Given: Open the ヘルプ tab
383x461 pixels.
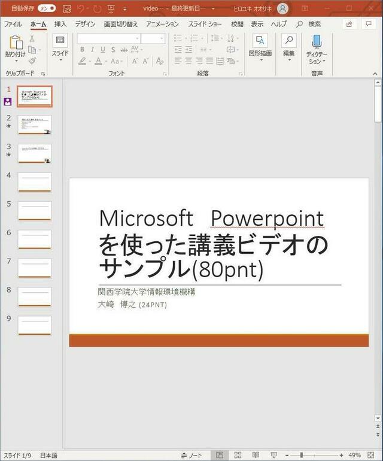Looking at the screenshot, I should click(x=278, y=24).
